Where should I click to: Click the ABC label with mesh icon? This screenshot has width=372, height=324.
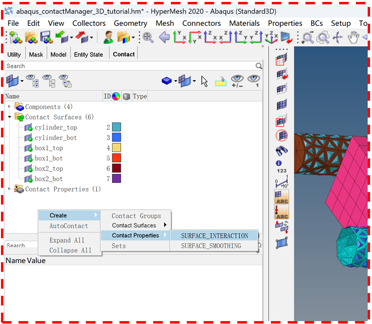(282, 197)
